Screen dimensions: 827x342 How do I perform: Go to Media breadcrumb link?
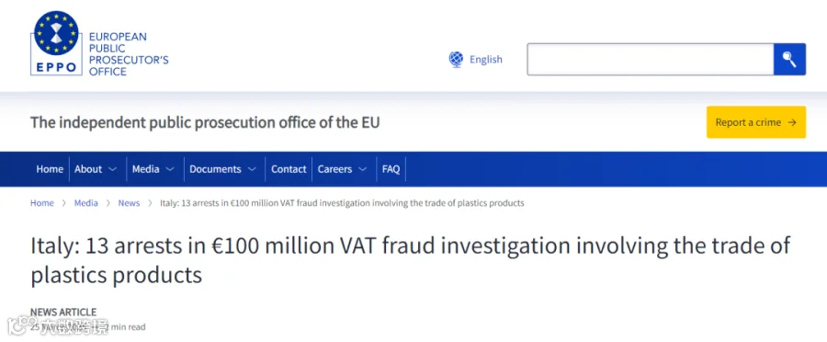(86, 203)
